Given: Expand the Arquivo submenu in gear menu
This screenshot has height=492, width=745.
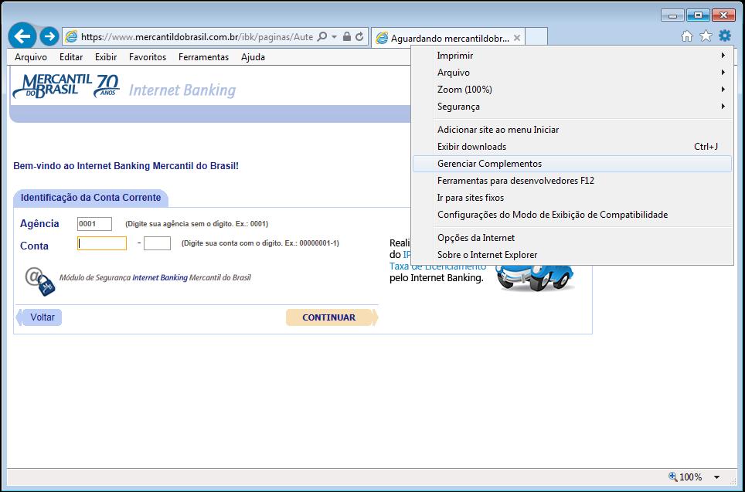Looking at the screenshot, I should pyautogui.click(x=572, y=73).
